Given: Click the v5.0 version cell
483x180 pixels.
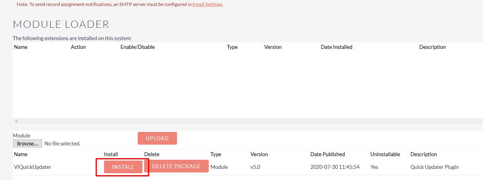Looking at the screenshot, I should (256, 167).
